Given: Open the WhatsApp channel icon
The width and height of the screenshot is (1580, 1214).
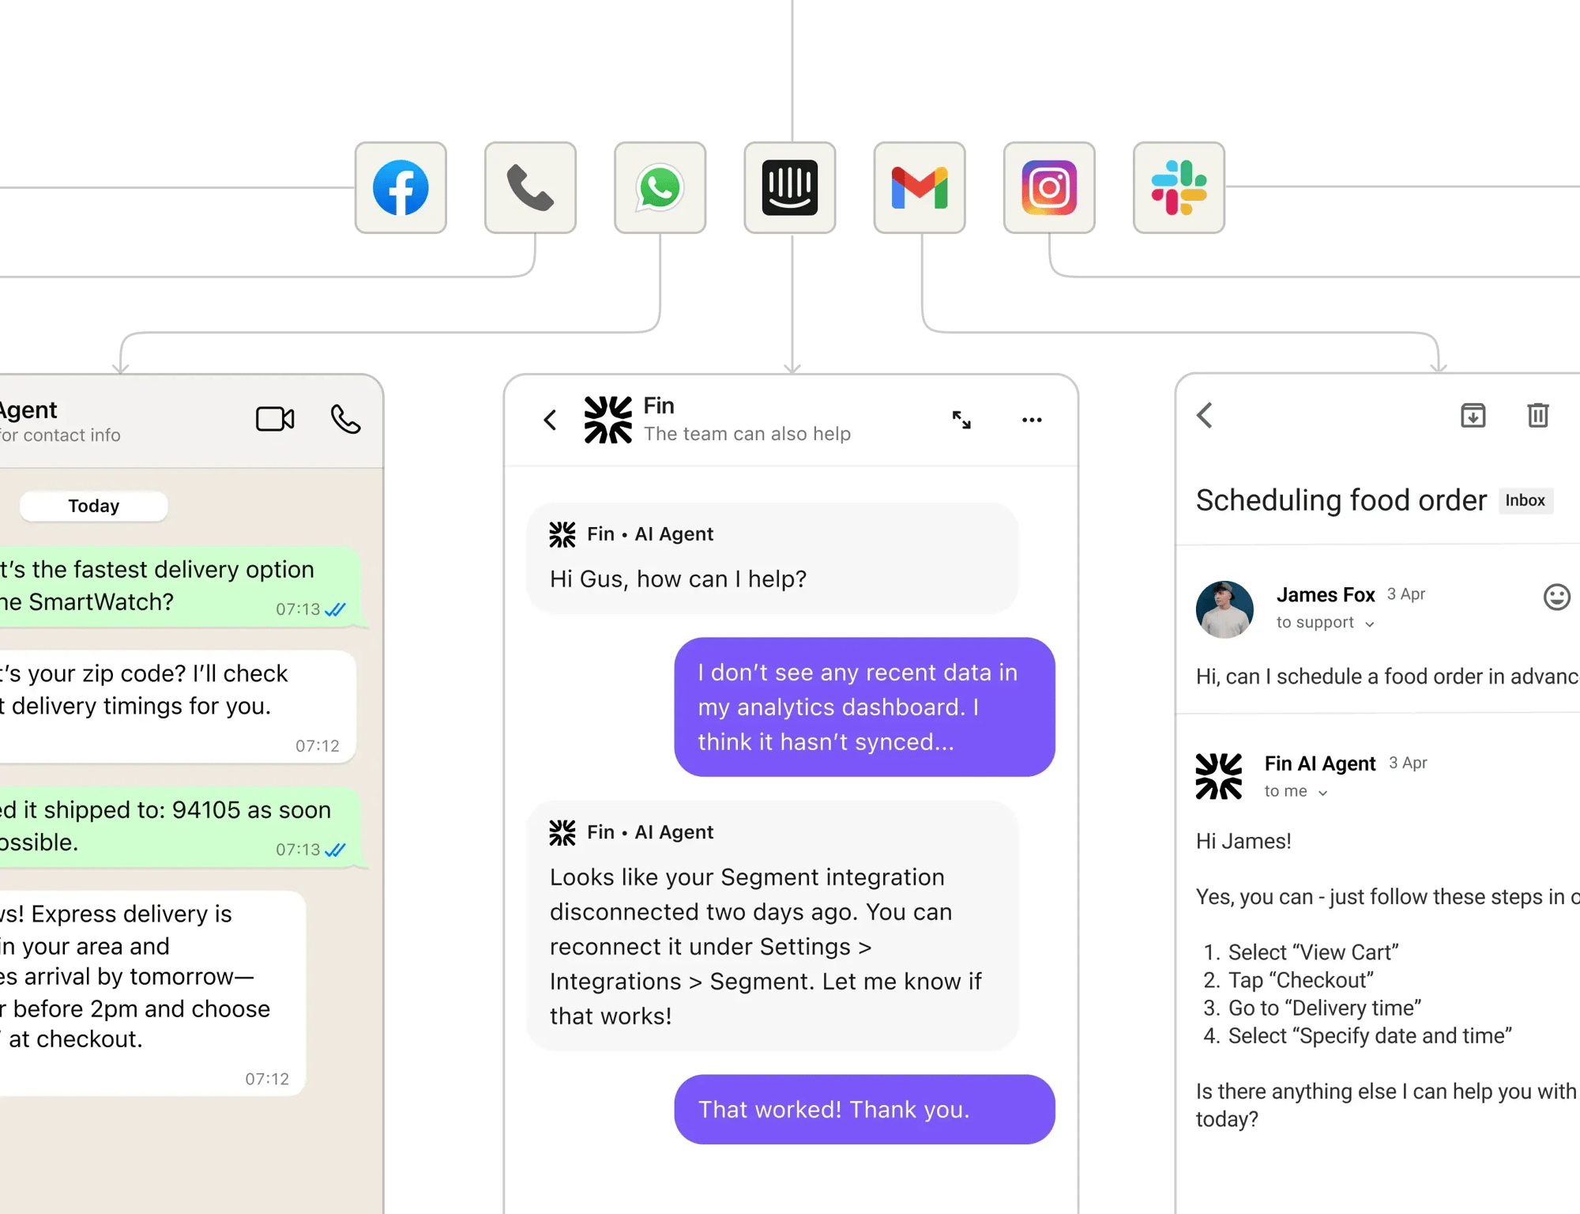Looking at the screenshot, I should click(x=660, y=187).
